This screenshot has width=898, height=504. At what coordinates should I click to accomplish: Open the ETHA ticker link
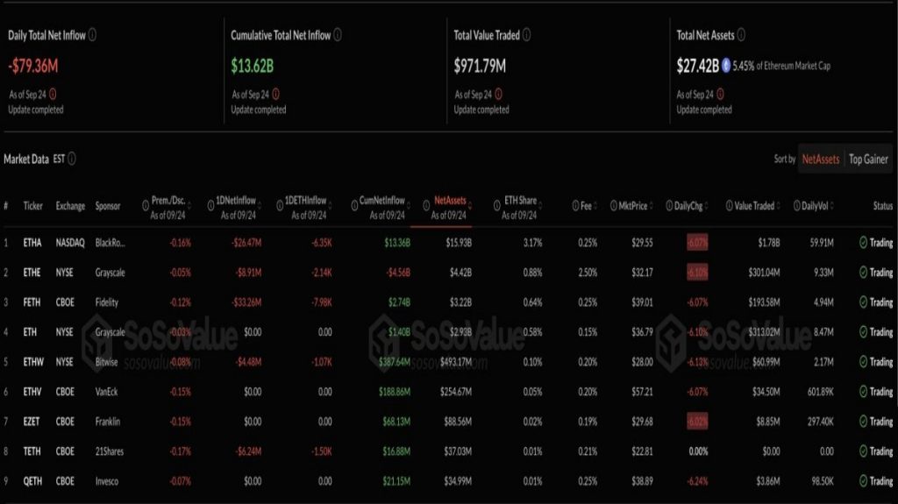32,243
